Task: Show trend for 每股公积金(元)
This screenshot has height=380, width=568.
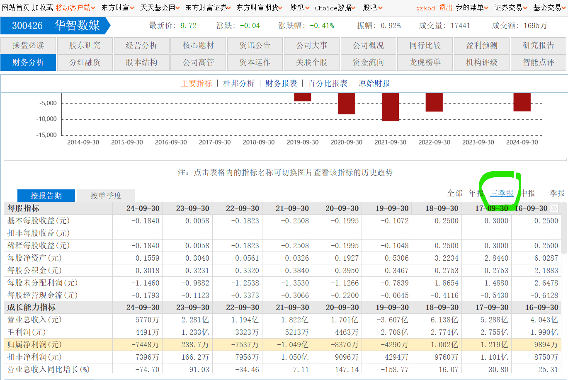Action: coord(34,270)
